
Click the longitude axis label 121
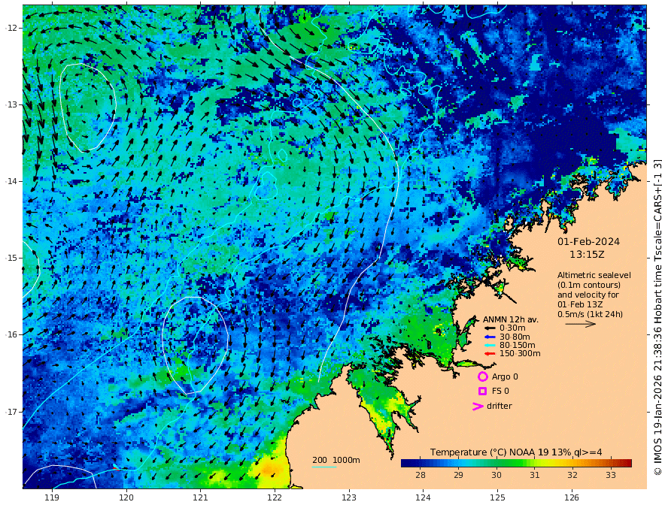click(200, 498)
